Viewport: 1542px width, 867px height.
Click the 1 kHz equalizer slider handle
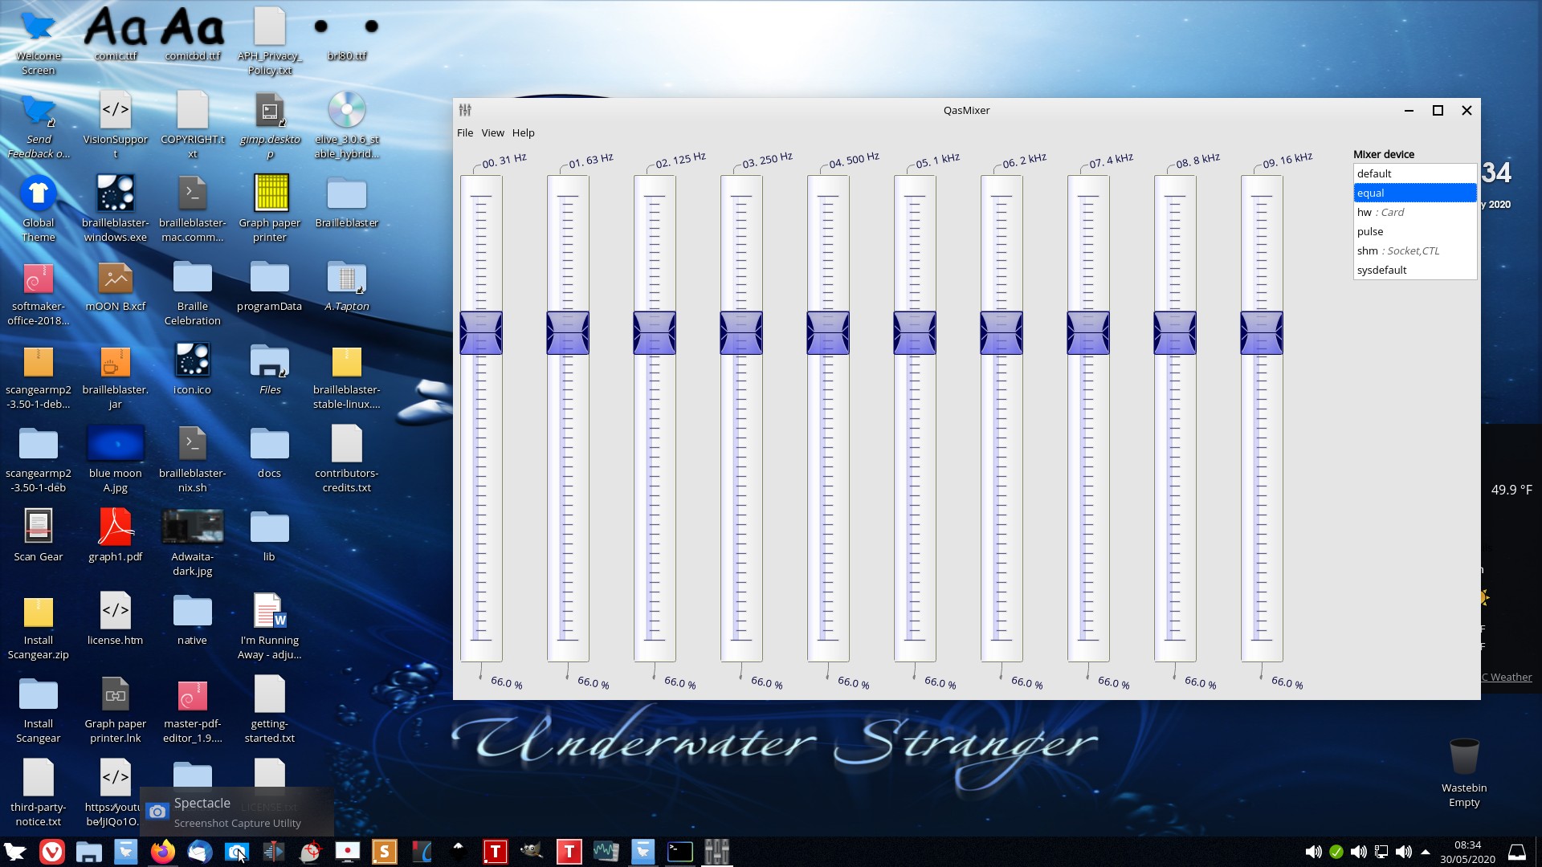coord(914,332)
